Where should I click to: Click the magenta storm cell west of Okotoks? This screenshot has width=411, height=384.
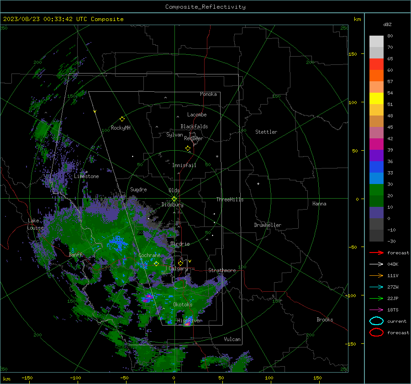point(148,298)
